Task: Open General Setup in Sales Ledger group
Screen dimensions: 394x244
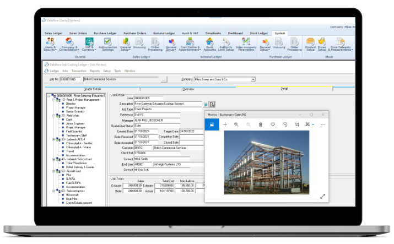Action: 126,44
